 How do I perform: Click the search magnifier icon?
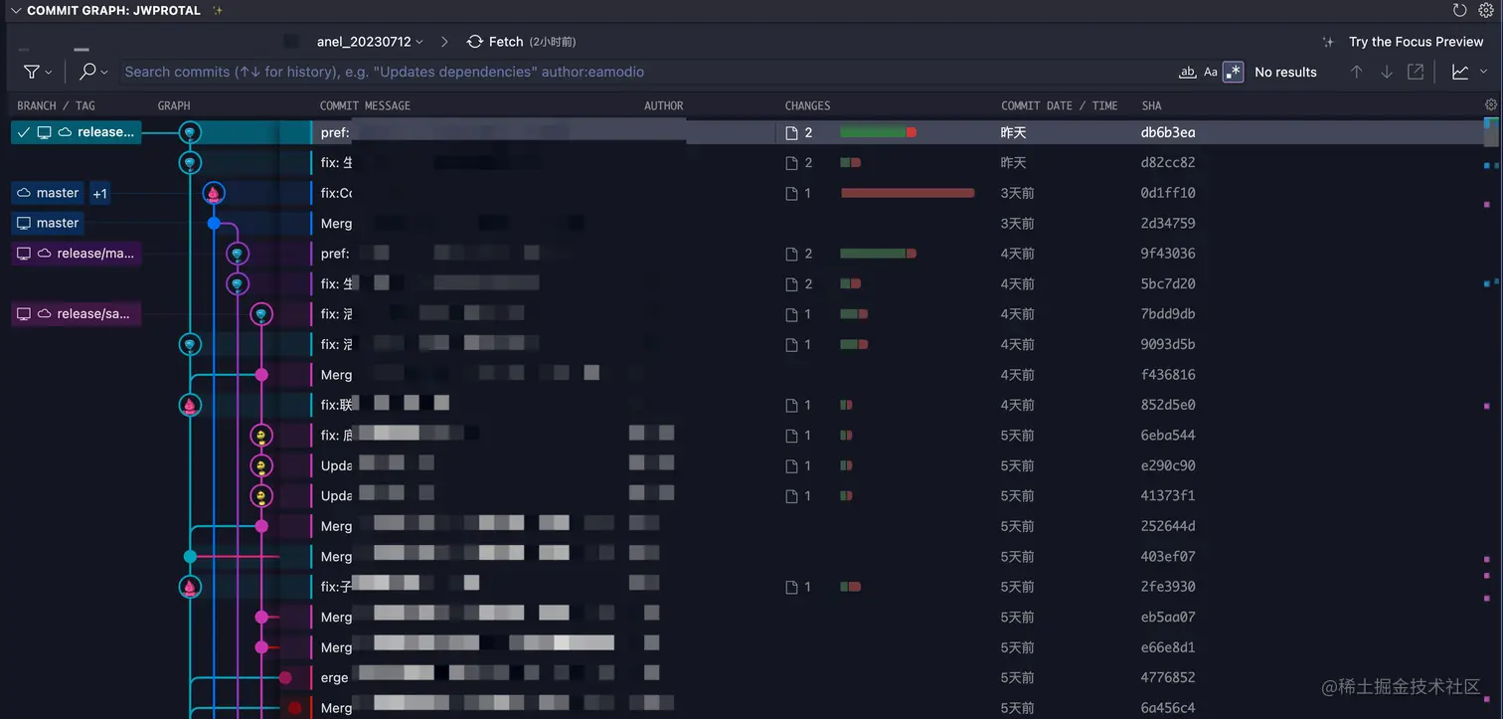tap(89, 72)
